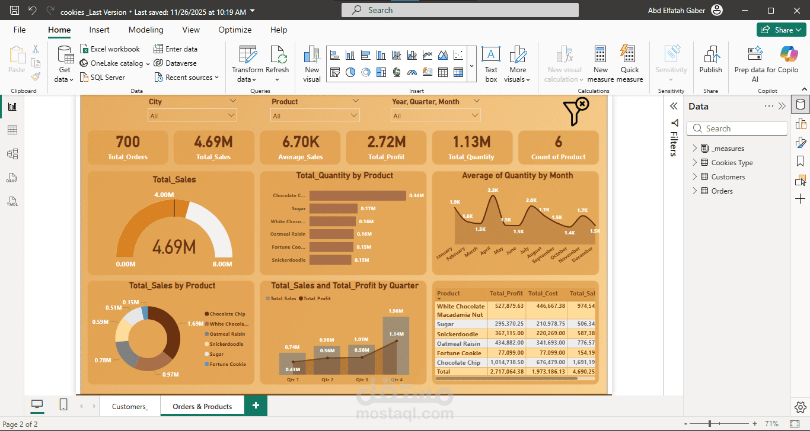Switch to Table view in left sidebar
The width and height of the screenshot is (810, 431).
13,130
